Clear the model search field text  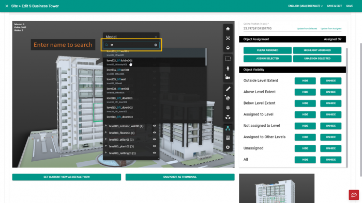pyautogui.click(x=156, y=45)
